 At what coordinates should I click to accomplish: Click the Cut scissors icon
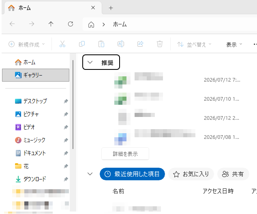point(62,44)
